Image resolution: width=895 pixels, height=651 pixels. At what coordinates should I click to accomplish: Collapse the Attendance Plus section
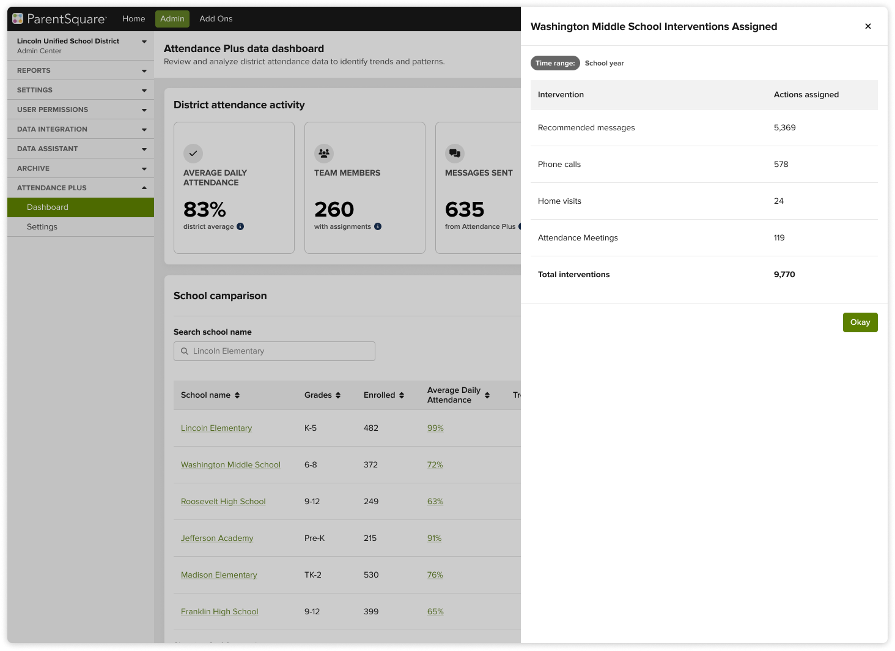pos(144,188)
